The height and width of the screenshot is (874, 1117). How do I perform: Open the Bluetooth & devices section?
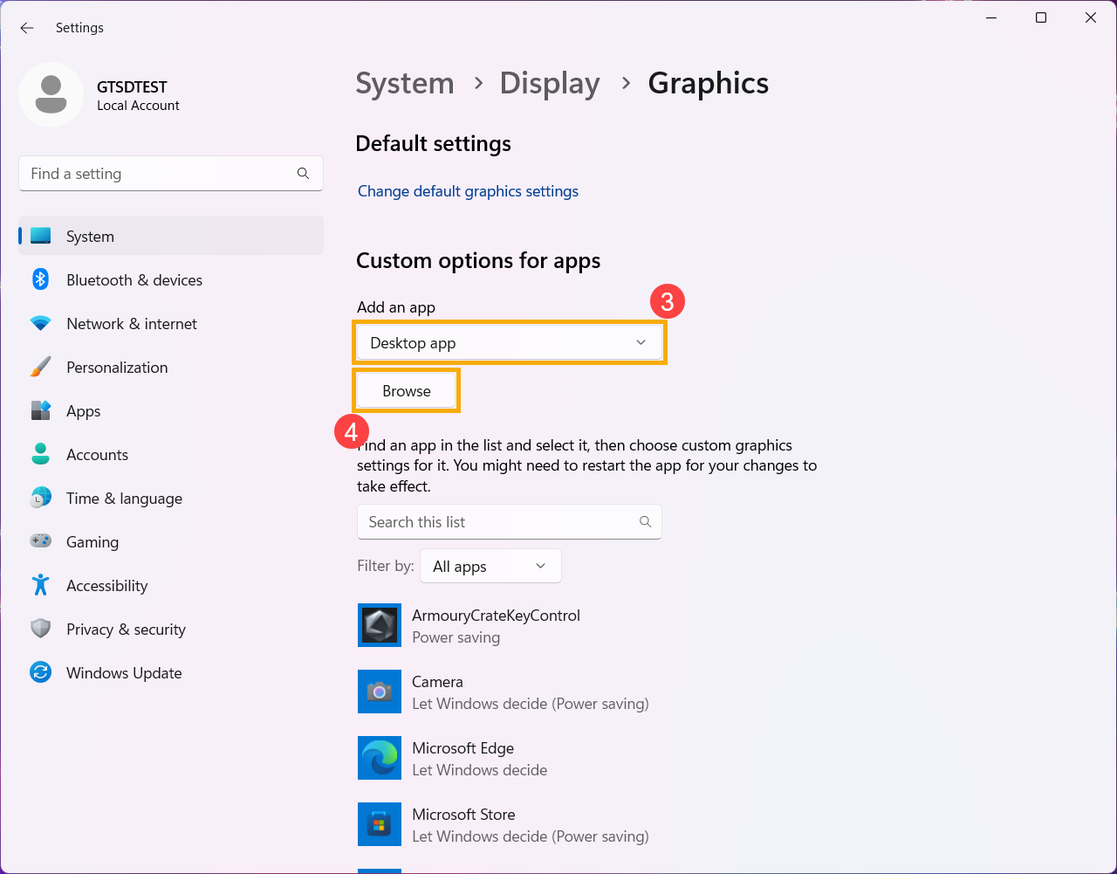coord(134,280)
